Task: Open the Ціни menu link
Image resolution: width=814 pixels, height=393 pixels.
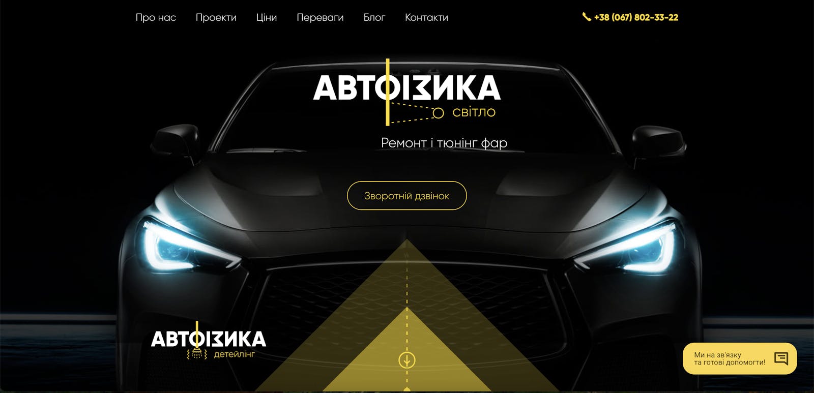Action: pos(267,17)
